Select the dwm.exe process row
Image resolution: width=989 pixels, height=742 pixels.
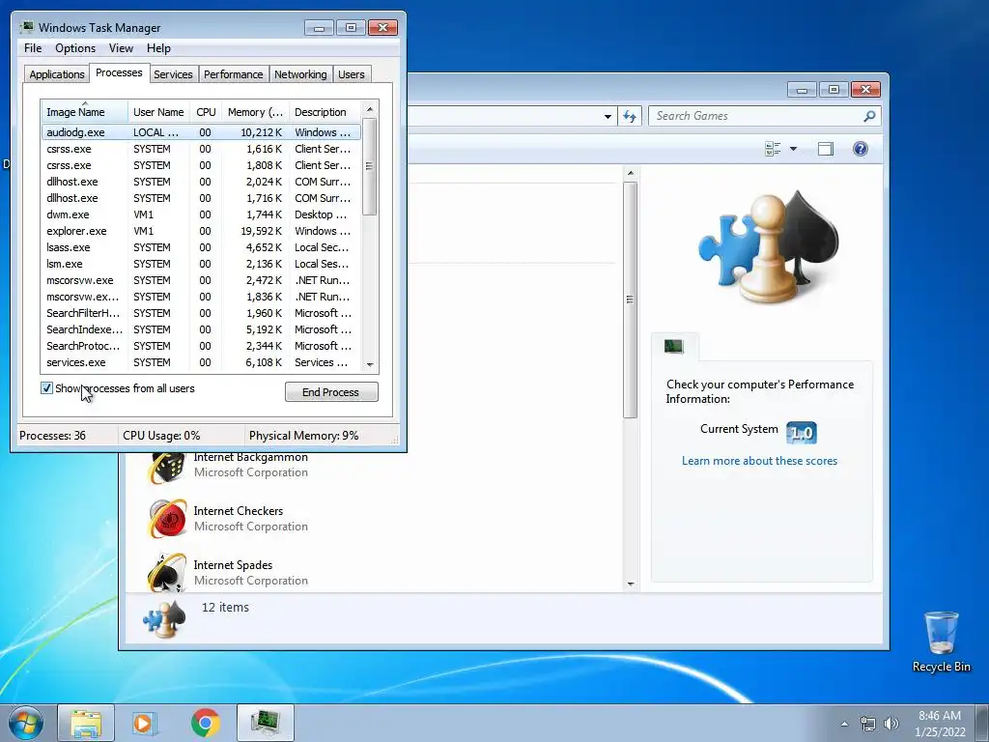click(201, 214)
